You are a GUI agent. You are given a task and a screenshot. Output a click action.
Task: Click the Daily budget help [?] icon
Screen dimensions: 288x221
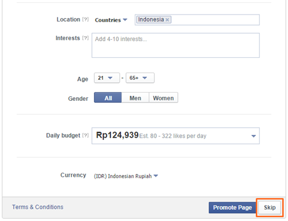(85, 135)
